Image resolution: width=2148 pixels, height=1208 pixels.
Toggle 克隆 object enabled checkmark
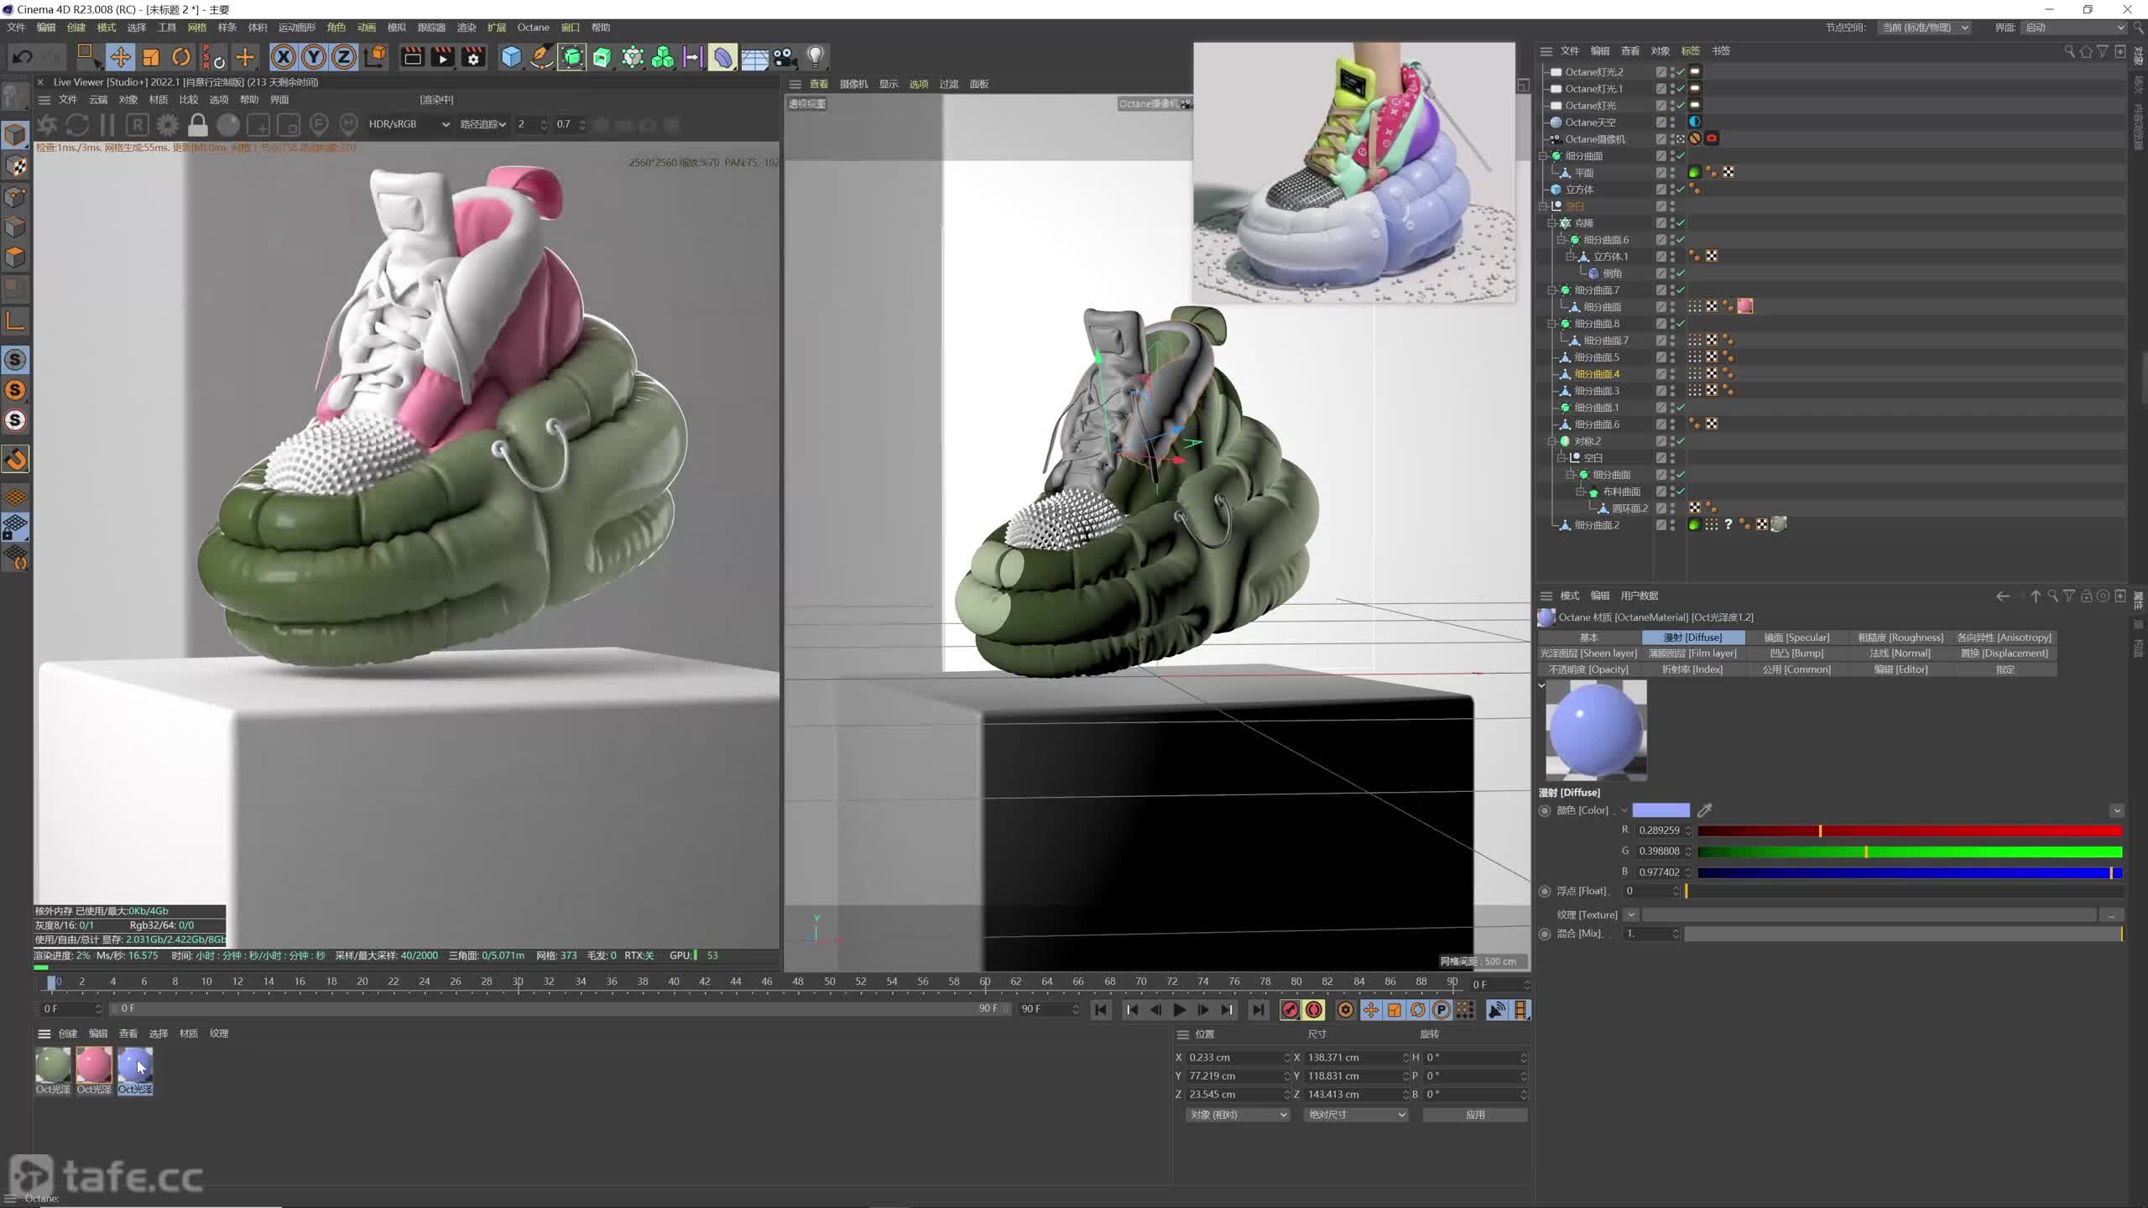coord(1681,223)
